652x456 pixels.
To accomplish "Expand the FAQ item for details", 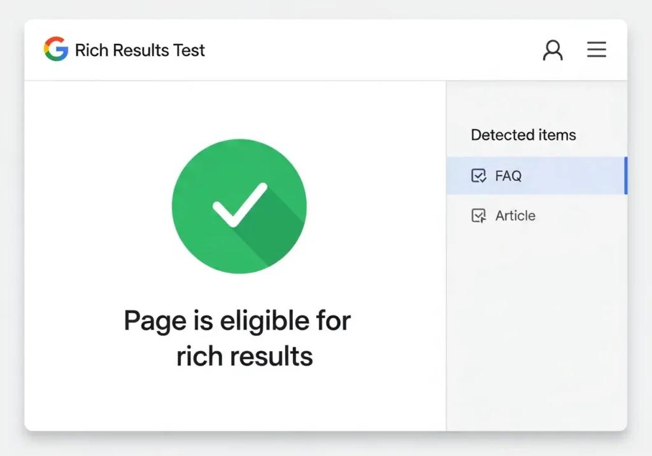I will pos(509,176).
